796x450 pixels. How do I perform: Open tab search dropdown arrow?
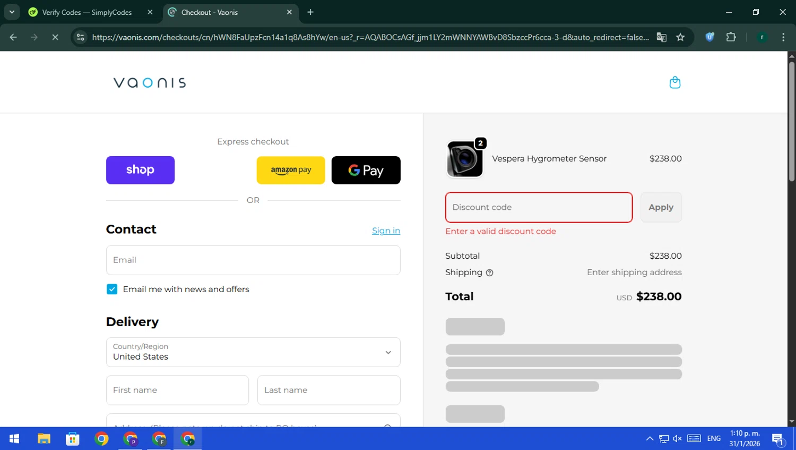point(12,12)
